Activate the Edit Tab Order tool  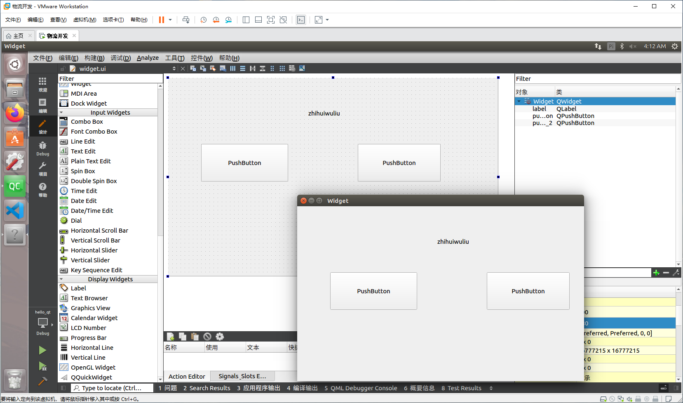click(223, 68)
